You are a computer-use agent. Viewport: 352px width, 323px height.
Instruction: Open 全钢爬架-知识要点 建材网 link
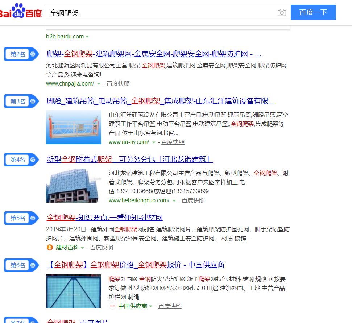[105, 218]
